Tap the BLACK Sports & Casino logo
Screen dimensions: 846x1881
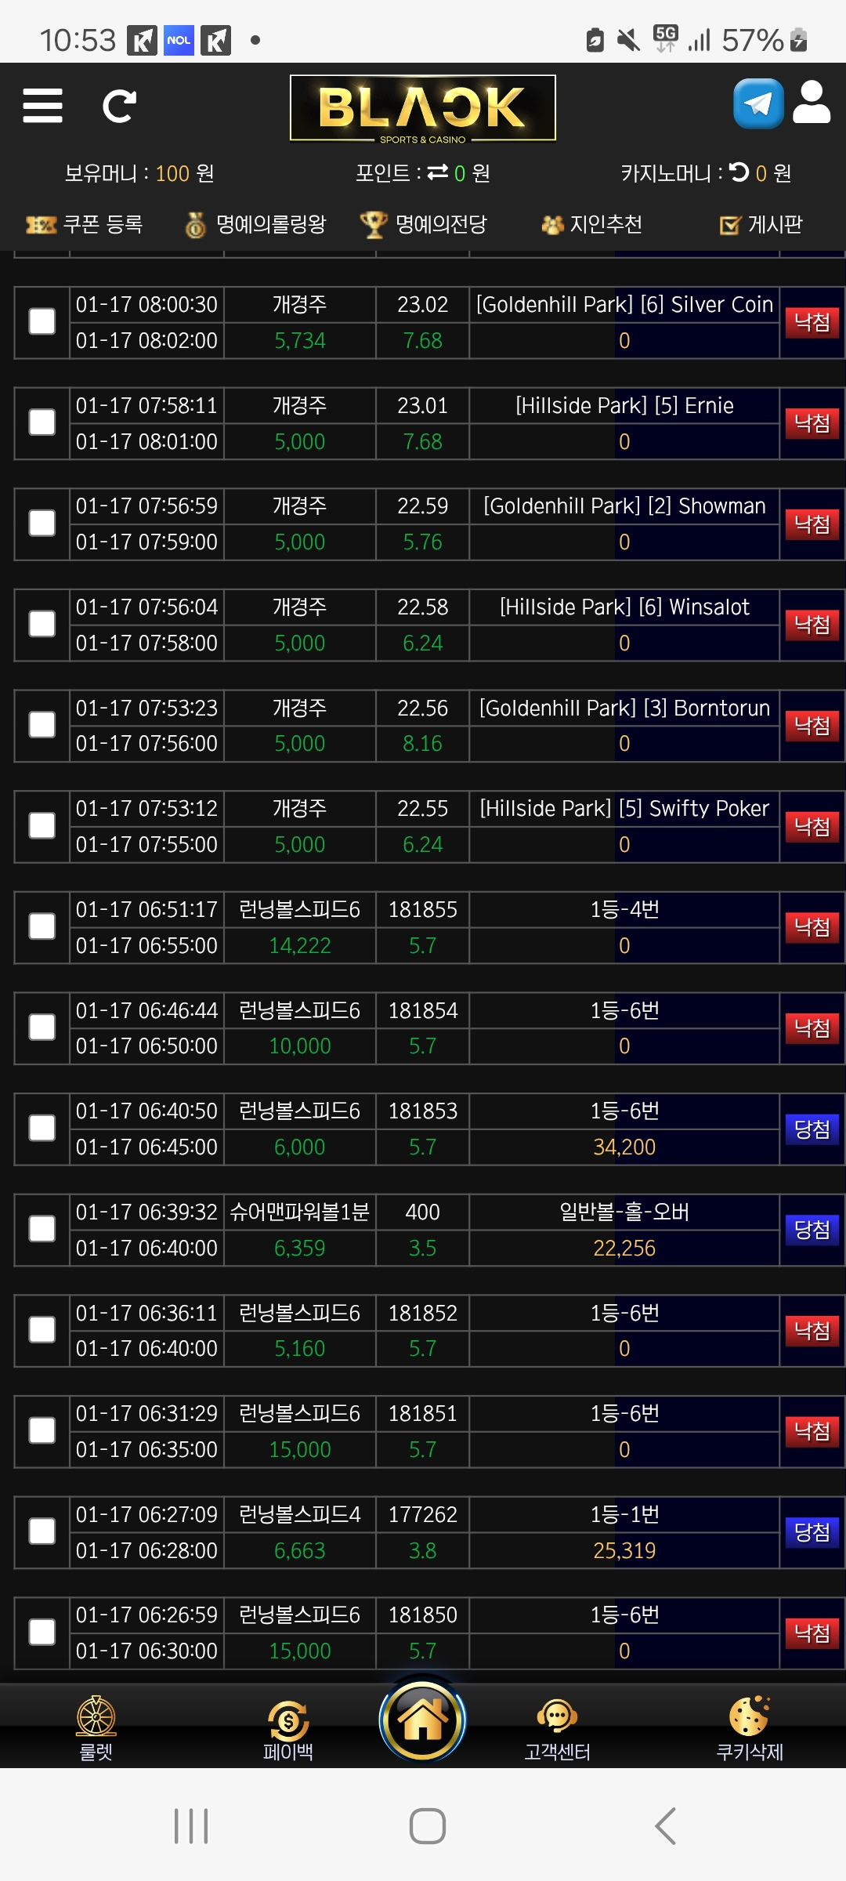pyautogui.click(x=423, y=108)
